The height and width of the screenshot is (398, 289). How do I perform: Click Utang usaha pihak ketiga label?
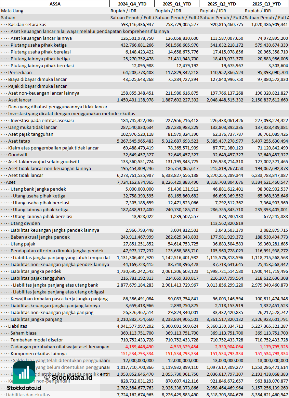39,196
